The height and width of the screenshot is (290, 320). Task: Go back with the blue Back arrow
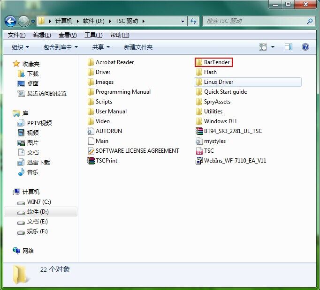pos(10,21)
